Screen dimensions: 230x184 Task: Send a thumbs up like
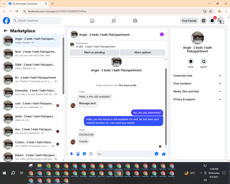click(x=164, y=154)
